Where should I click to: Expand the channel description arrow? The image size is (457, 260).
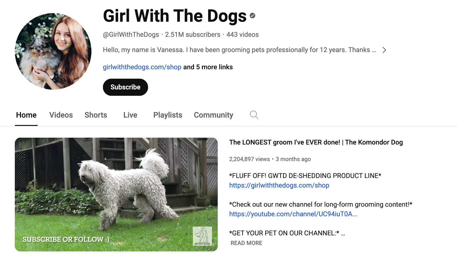click(384, 50)
